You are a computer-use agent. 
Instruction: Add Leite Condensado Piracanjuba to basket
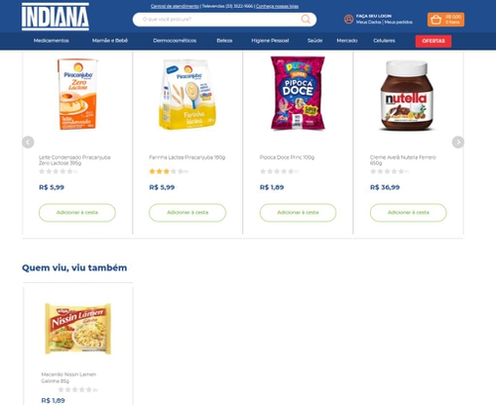tap(77, 213)
